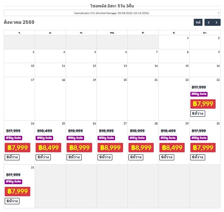Go to previous month with left chevron
Viewport: 224px width, 212px height.
click(209, 22)
